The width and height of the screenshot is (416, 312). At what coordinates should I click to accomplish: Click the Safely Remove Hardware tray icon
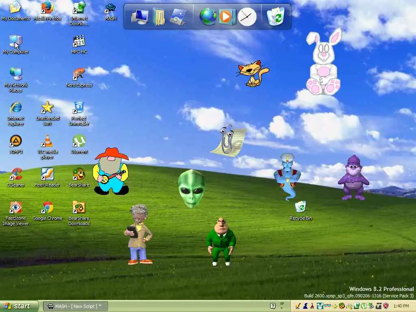pyautogui.click(x=371, y=306)
